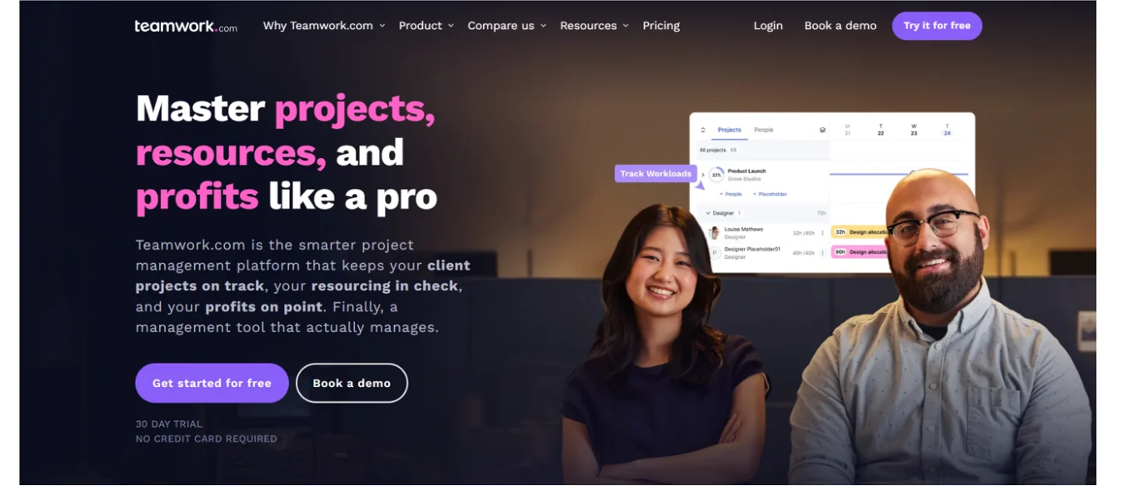Click the P avatar for Designer Placeholder01
The height and width of the screenshot is (486, 1133).
[x=715, y=252]
